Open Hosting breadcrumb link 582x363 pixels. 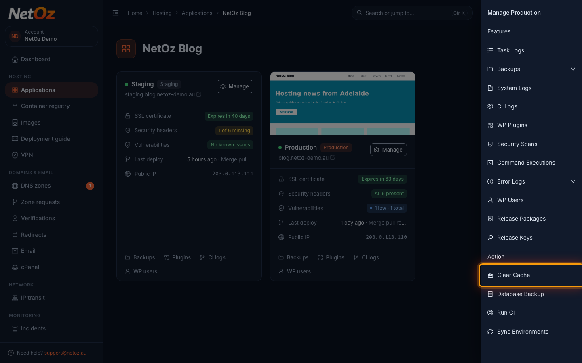click(x=162, y=13)
